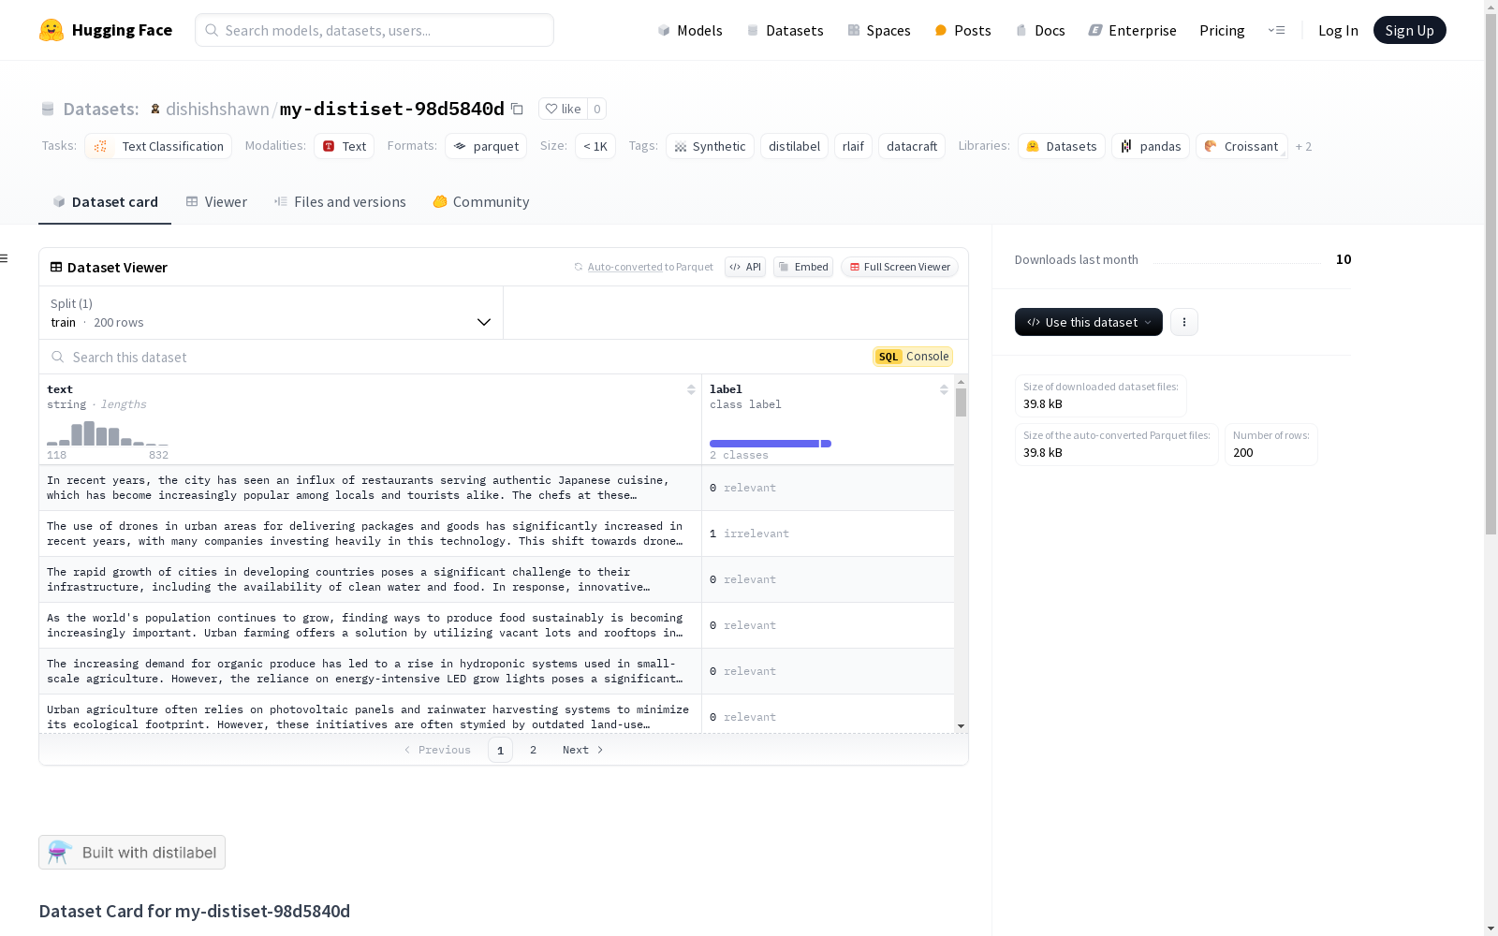
Task: Open Spaces in the top navigation
Action: [x=878, y=30]
